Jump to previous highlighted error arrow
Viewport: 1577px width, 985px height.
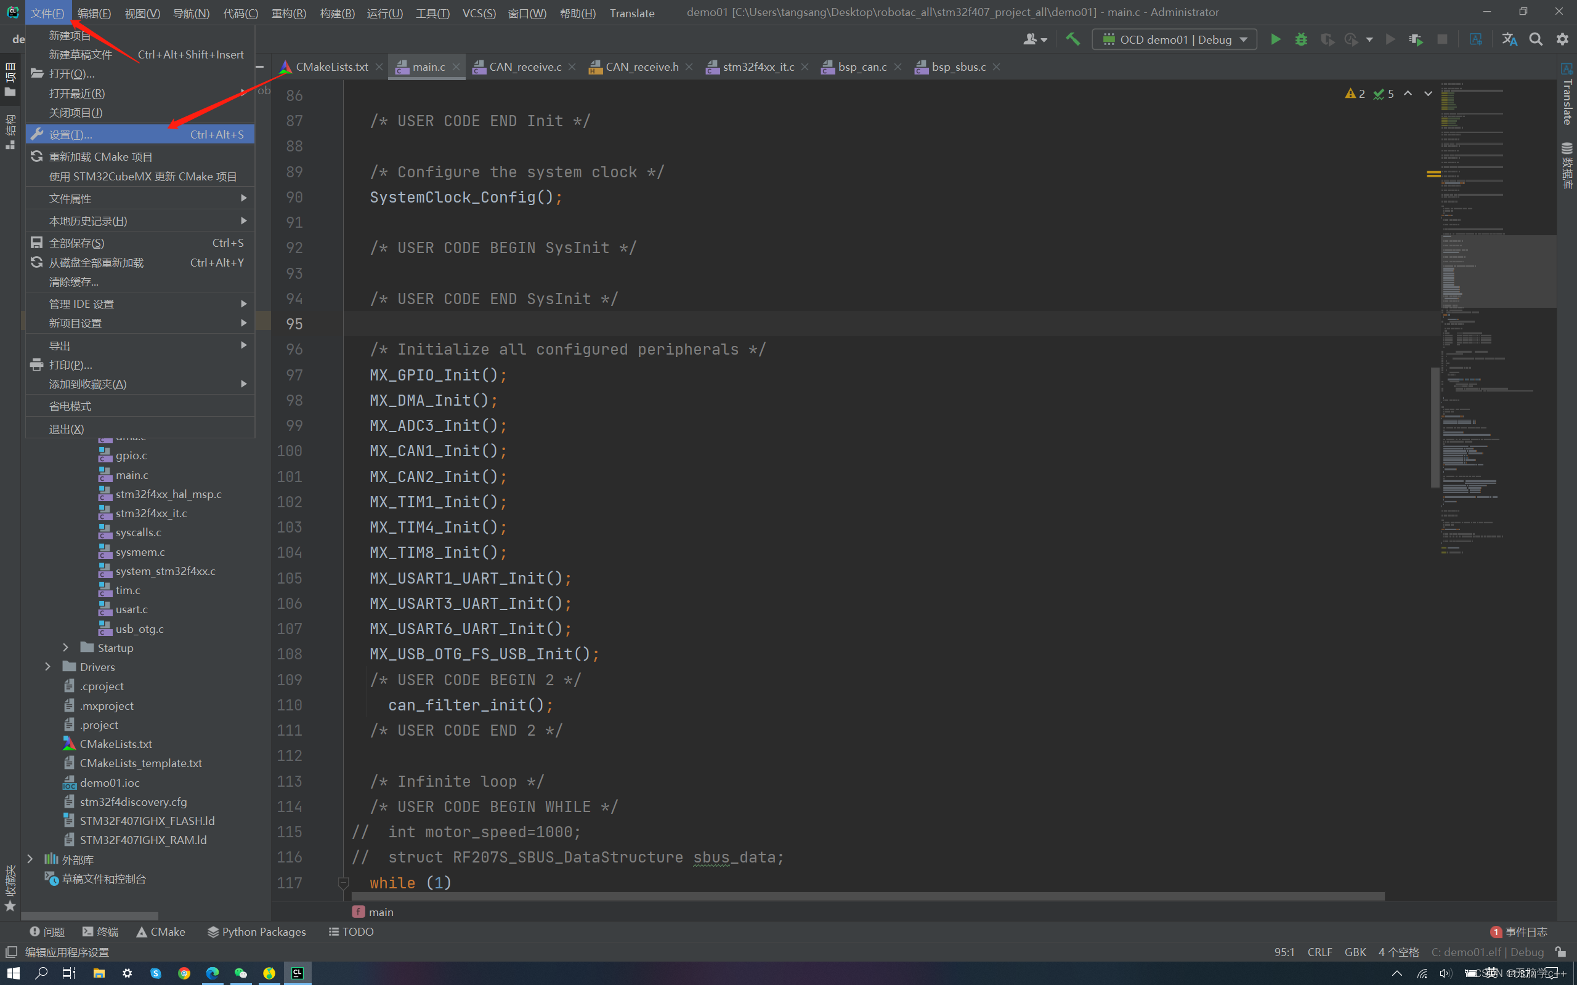coord(1408,94)
